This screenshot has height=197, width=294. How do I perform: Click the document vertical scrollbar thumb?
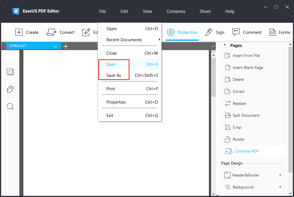click(213, 77)
